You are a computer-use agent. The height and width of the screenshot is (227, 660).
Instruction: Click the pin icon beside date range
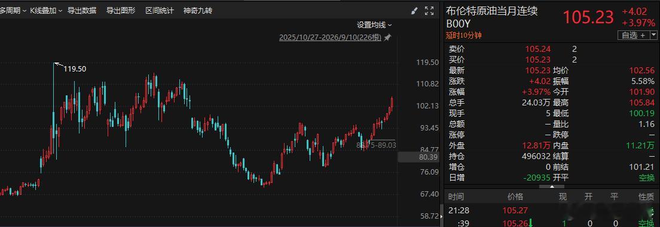[387, 38]
